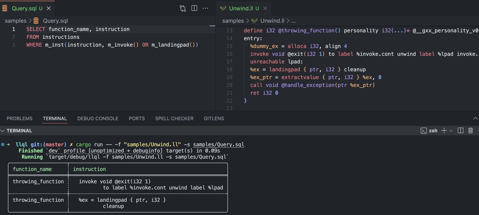The height and width of the screenshot is (215, 479).
Task: Kill terminal with the trash icon
Action: tap(470, 130)
